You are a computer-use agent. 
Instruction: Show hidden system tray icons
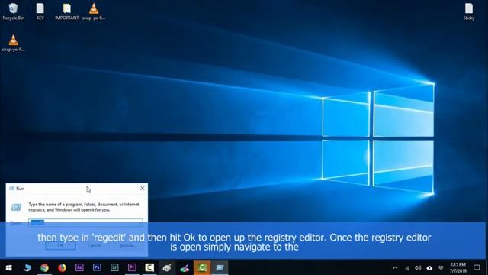pos(395,268)
